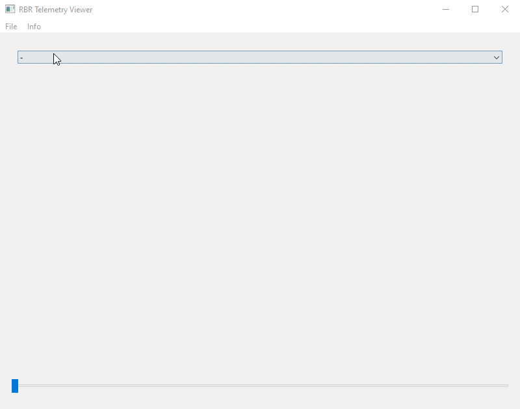Jump to the right end of the slider track
Screen dimensions: 520x409
coord(506,386)
